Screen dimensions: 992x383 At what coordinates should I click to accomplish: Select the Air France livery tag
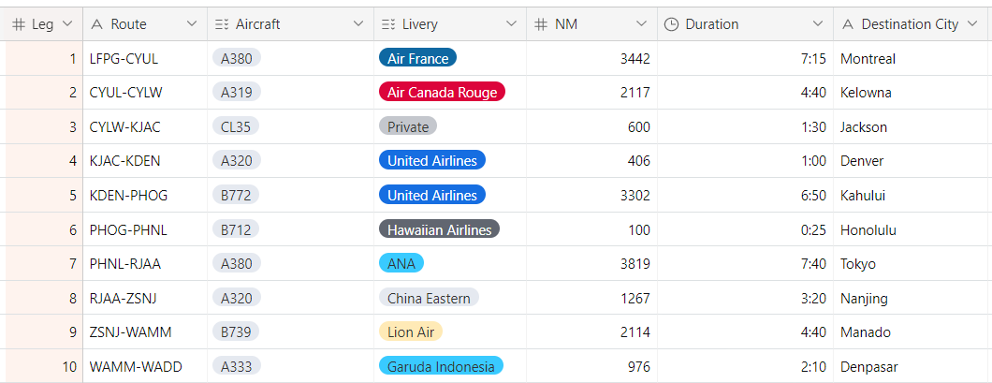[417, 58]
